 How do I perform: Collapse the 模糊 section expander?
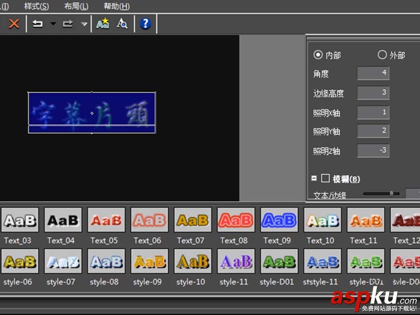(x=313, y=178)
